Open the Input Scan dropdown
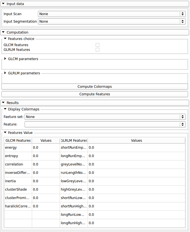This screenshot has width=190, height=232. (112, 14)
